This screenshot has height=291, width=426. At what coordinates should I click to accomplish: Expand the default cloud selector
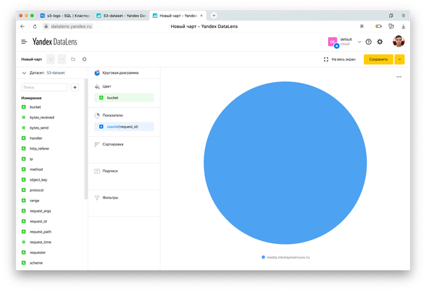[x=359, y=42]
